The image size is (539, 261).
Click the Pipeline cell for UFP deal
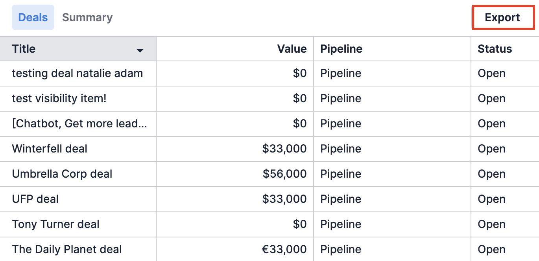point(341,199)
